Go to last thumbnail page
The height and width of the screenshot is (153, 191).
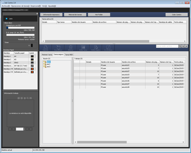click(31, 129)
